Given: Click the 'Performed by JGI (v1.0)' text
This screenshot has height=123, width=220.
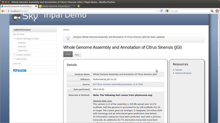Looking at the screenshot, I should 105,79.
